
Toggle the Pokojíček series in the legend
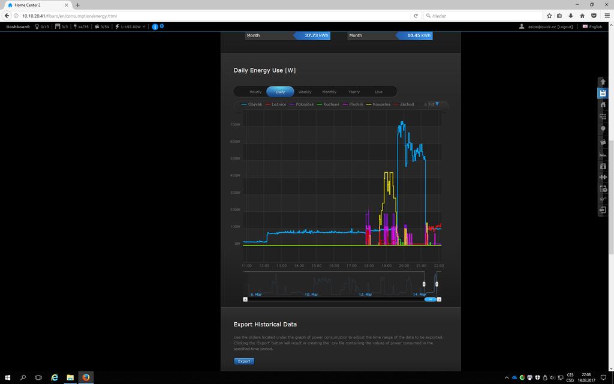coord(301,104)
